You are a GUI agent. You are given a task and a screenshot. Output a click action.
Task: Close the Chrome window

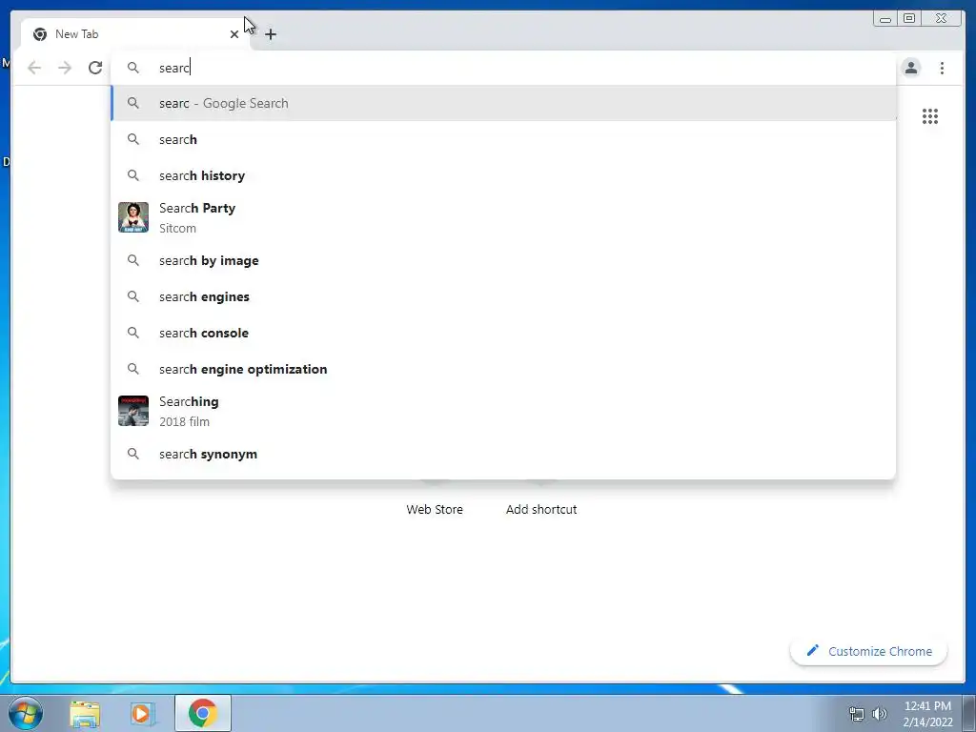(x=942, y=19)
